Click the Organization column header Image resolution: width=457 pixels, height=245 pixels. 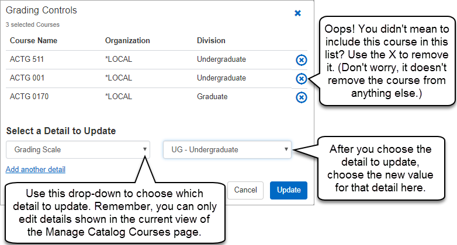[x=127, y=41]
